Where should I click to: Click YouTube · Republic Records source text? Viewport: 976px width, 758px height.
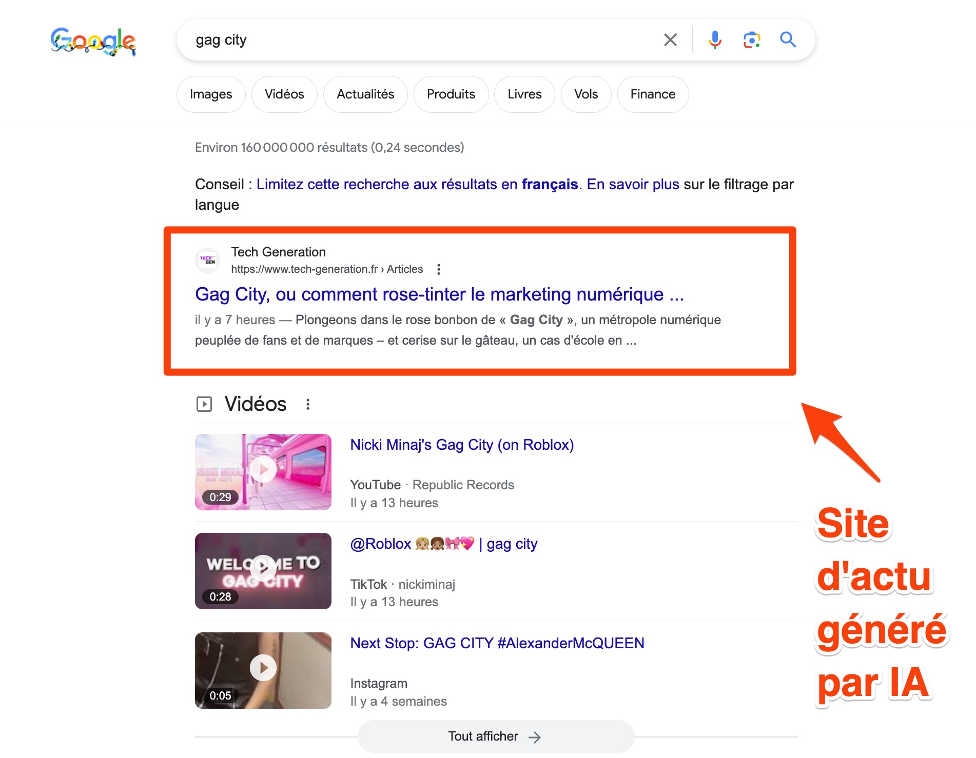point(432,485)
